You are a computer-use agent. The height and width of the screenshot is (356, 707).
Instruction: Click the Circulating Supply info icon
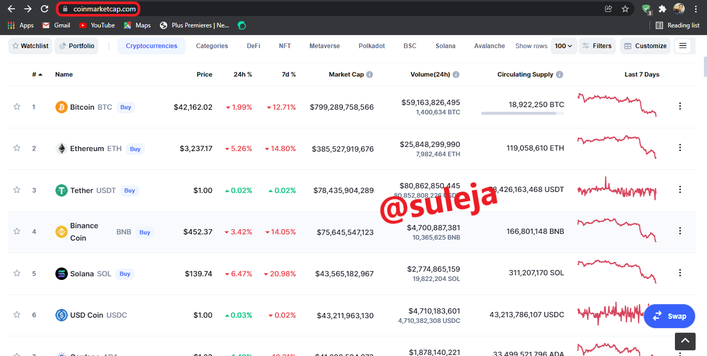click(559, 75)
